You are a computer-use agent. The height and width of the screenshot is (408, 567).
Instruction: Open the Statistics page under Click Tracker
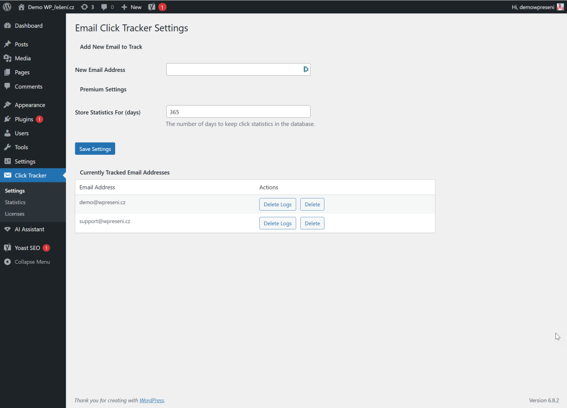pos(14,202)
